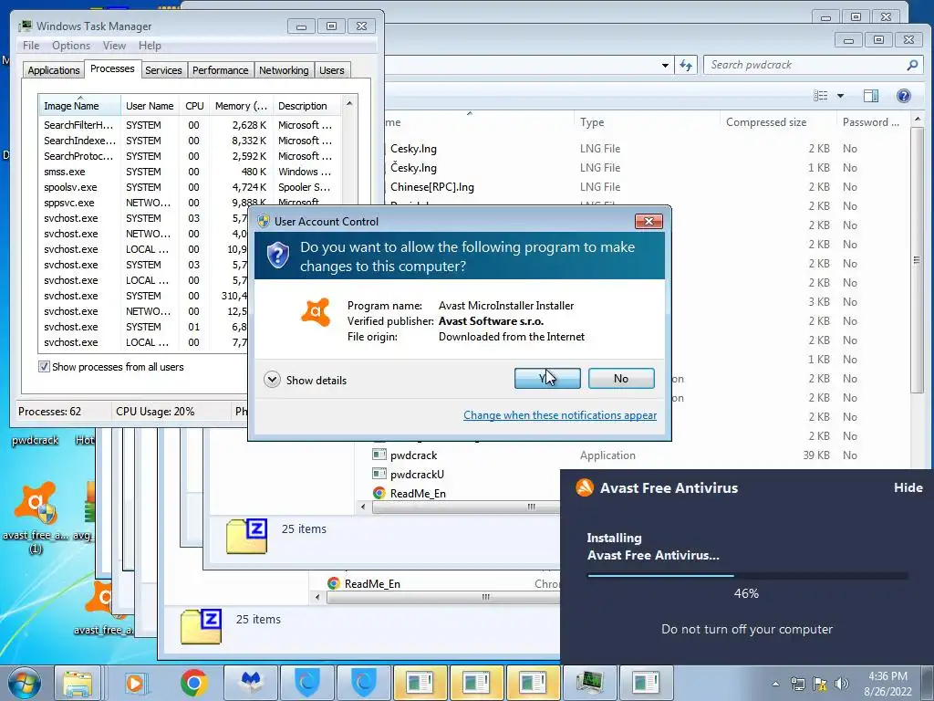Switch to the Performance tab
The height and width of the screenshot is (701, 934).
(220, 70)
